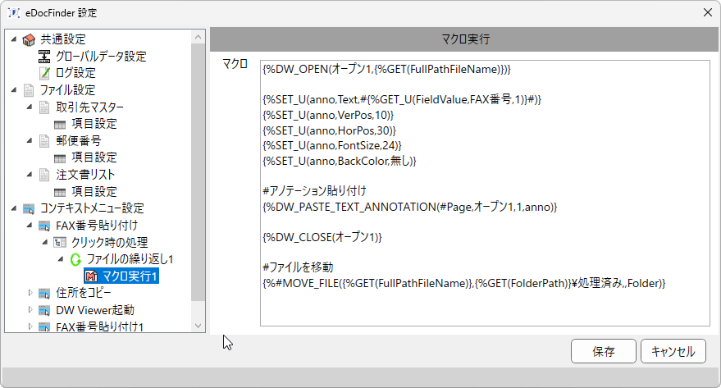Image resolution: width=721 pixels, height=388 pixels.
Task: Select 項目設定 under 郵便番号
Action: pos(94,157)
